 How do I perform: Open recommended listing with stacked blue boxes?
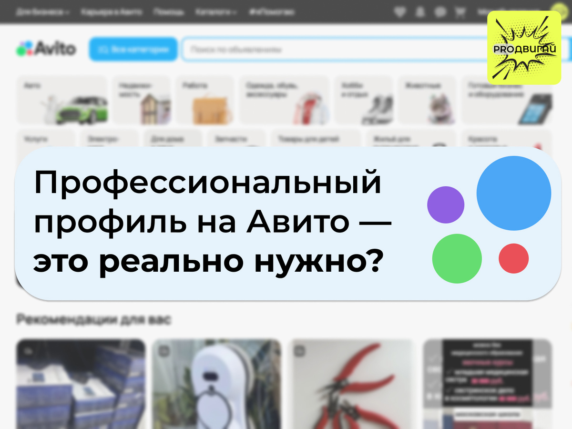(x=81, y=384)
